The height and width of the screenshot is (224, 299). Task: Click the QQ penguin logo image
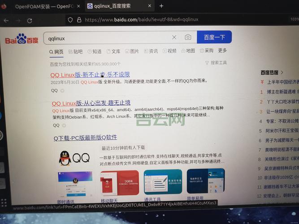coord(74,158)
